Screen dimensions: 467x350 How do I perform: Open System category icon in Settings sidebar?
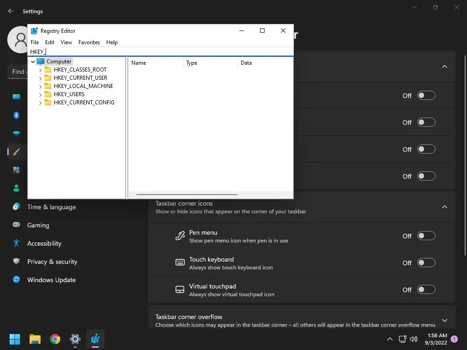(x=16, y=97)
